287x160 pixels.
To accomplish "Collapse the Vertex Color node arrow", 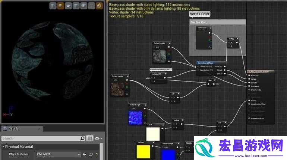I will [x=210, y=28].
